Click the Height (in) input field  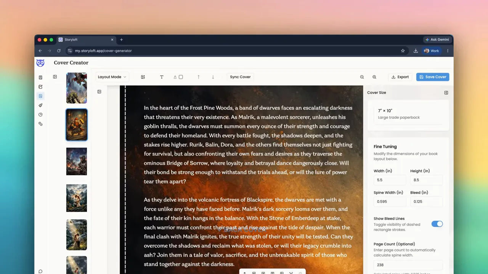426,180
